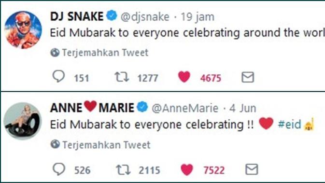Open DJ Snake's profile picture
Viewport: 325px width, 183px height.
(23, 30)
